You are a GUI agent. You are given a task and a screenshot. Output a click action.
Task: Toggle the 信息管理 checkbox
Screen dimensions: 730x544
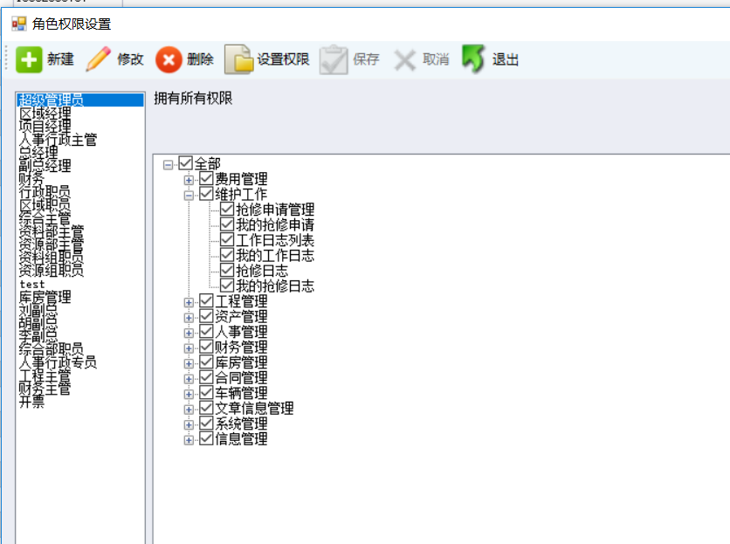(206, 438)
